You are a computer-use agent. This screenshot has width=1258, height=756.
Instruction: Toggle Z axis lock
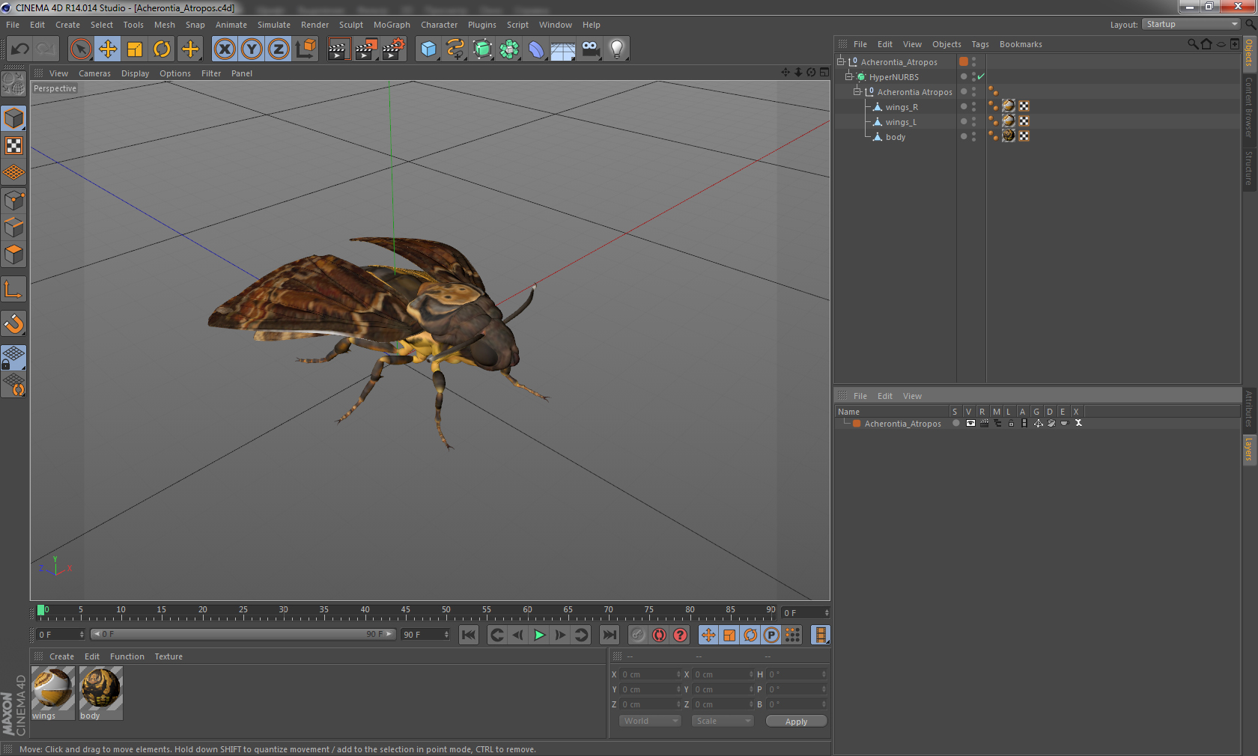(279, 49)
